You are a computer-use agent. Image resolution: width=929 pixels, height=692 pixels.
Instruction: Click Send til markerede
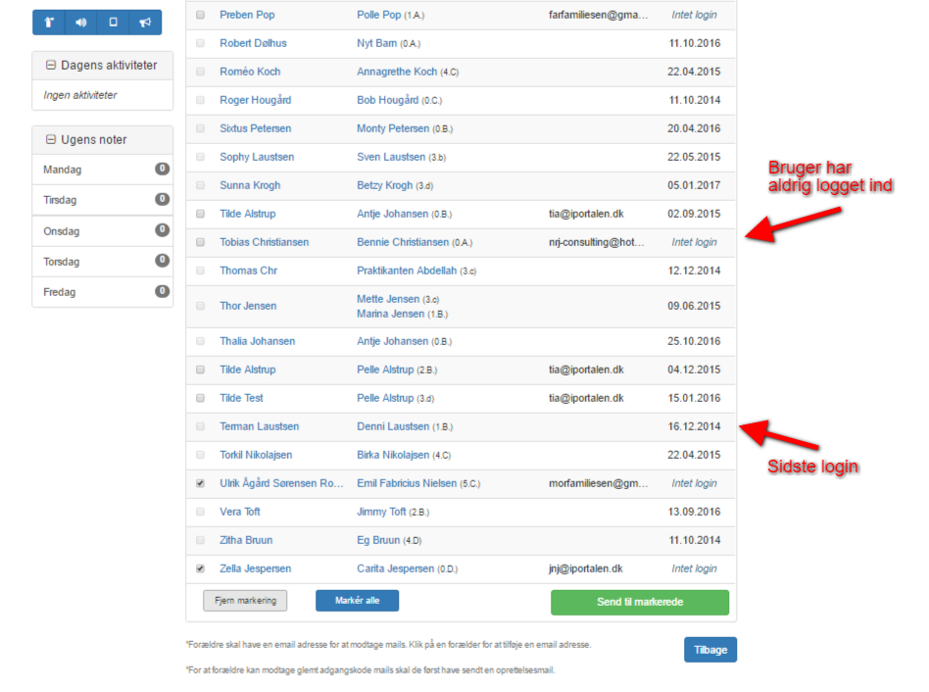640,602
